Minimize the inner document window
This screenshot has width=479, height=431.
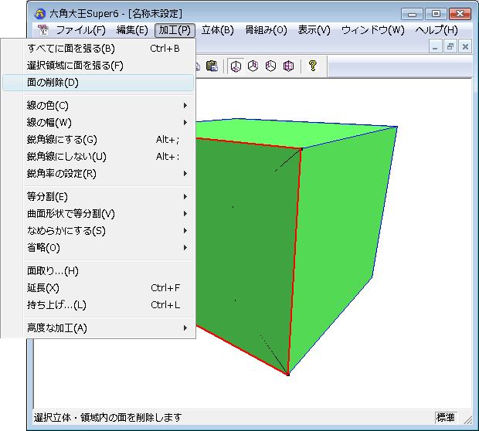point(435,47)
